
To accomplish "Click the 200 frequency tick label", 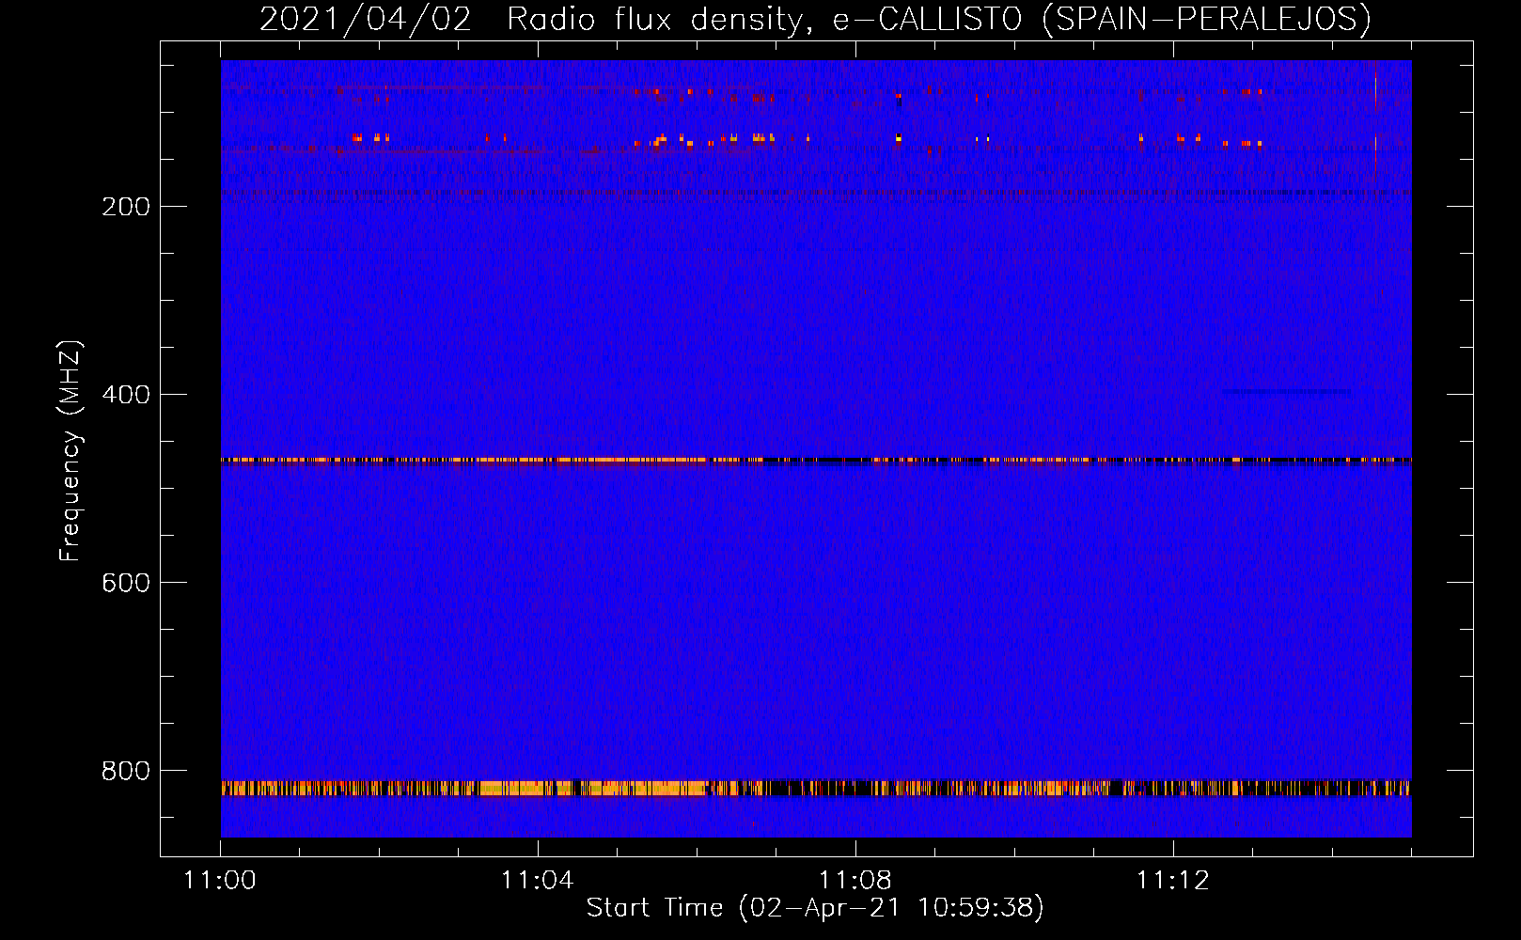I will tap(126, 207).
